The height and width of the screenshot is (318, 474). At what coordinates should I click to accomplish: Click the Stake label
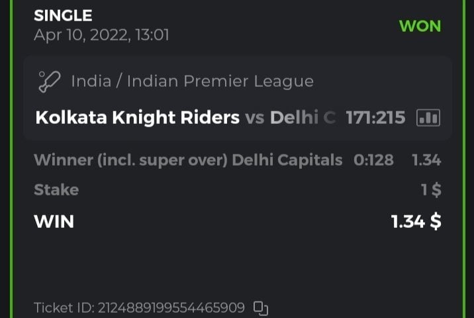click(56, 190)
